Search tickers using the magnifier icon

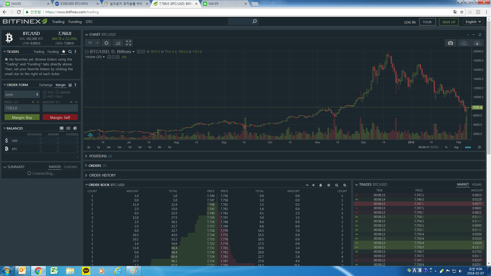[70, 51]
